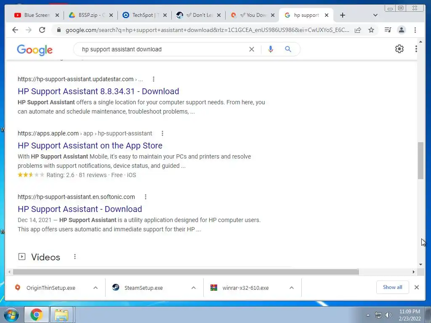Reload the current page

point(42,30)
